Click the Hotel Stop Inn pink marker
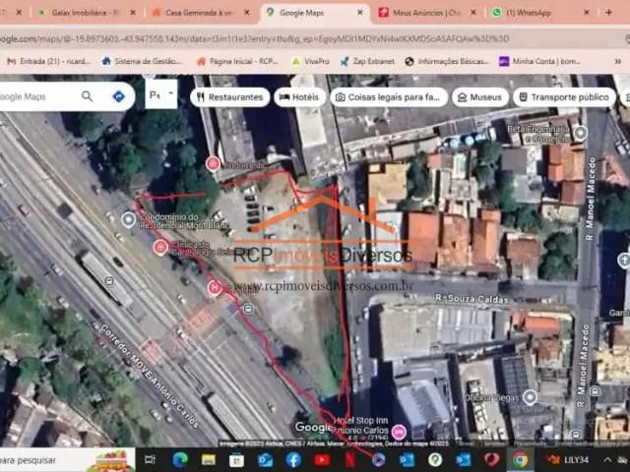The height and width of the screenshot is (472, 630). (x=399, y=433)
